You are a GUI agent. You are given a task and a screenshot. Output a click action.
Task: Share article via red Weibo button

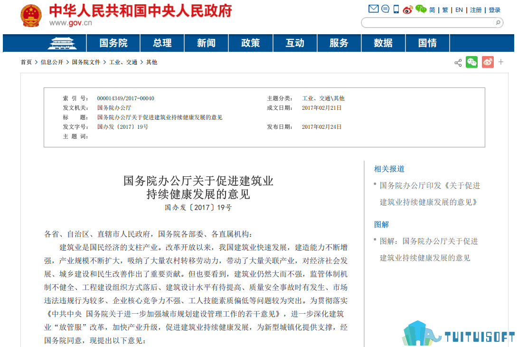click(488, 62)
